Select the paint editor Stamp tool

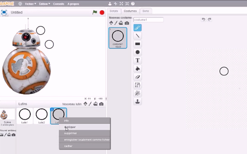[x=137, y=101]
